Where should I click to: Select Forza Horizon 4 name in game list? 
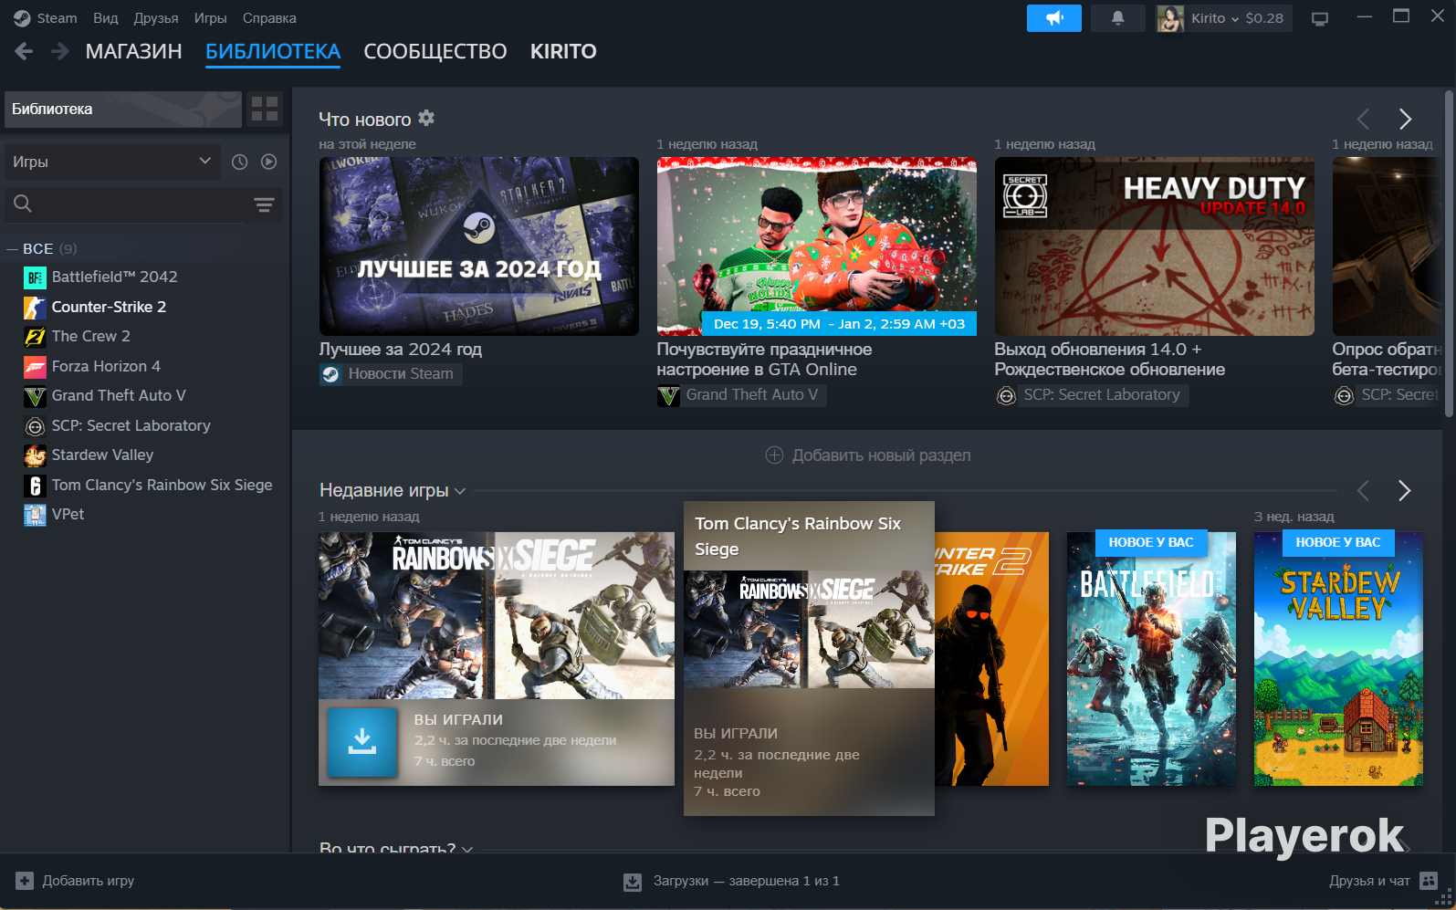click(106, 367)
